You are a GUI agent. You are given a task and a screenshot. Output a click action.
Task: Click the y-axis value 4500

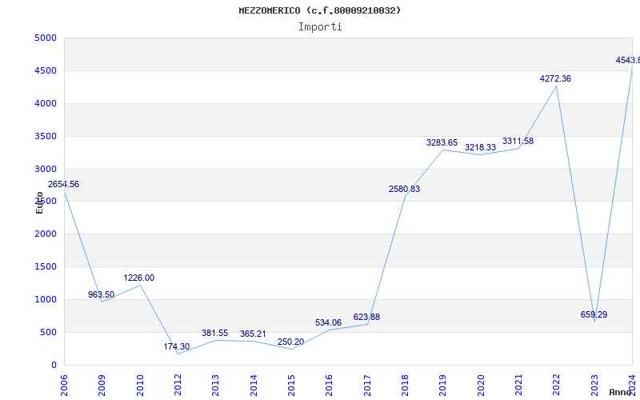[46, 70]
